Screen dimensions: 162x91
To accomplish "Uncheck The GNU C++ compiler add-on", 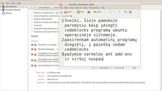I will coord(32,45).
